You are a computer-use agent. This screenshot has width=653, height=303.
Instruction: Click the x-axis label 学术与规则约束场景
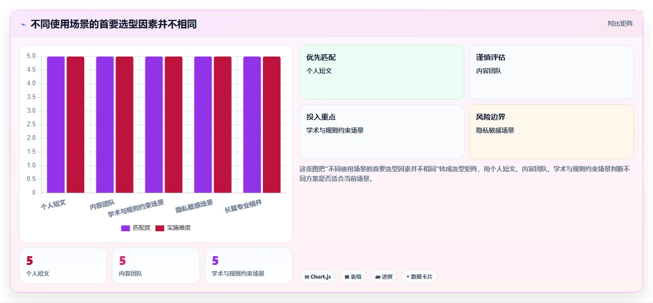pos(136,208)
